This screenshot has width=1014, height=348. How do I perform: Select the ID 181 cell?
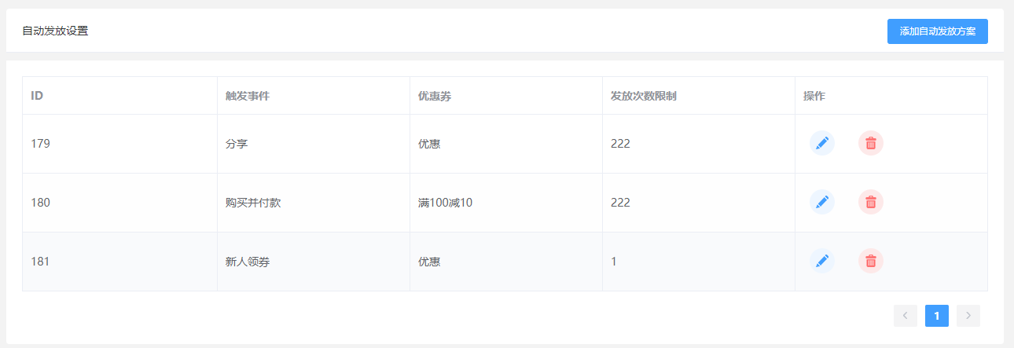[120, 262]
